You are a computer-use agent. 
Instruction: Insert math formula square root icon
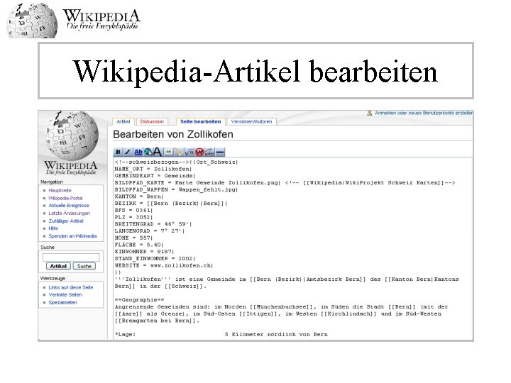(189, 152)
